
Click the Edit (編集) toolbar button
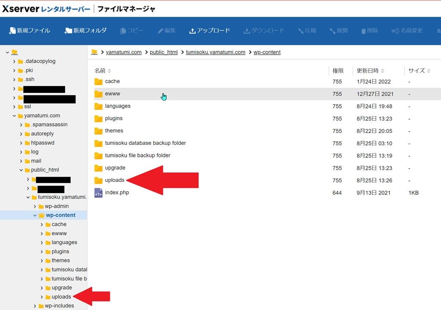point(167,31)
